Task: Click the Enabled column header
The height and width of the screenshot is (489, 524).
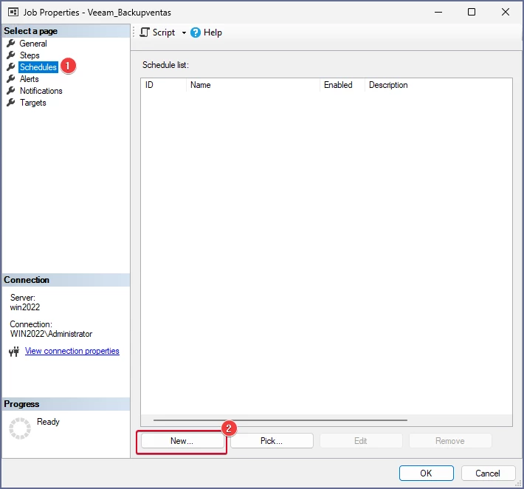Action: (342, 85)
